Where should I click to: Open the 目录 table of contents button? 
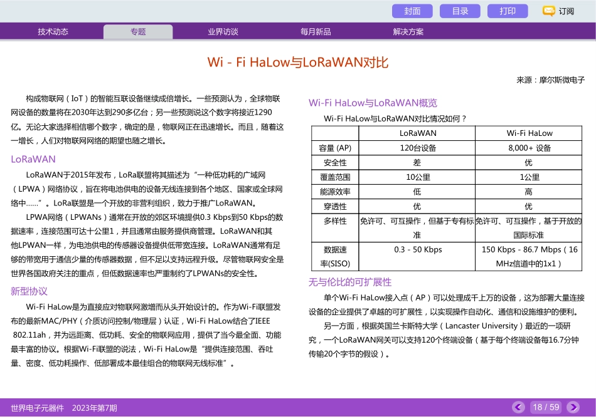460,11
